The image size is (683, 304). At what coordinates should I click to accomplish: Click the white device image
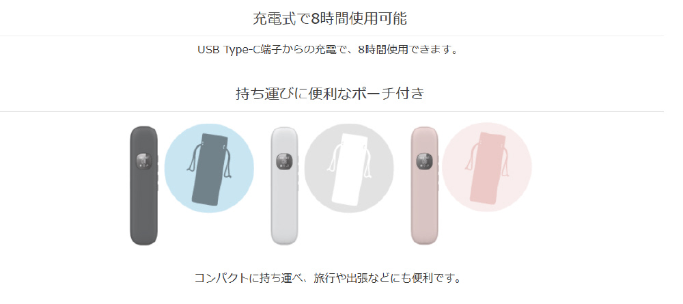(x=284, y=186)
